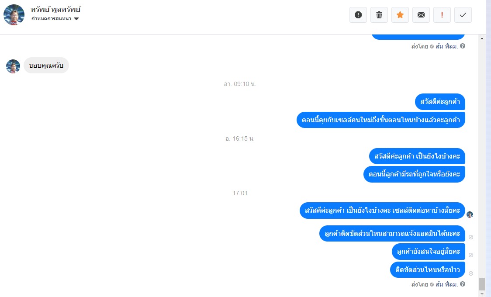Click the scrollbar down arrow

[x=482, y=294]
